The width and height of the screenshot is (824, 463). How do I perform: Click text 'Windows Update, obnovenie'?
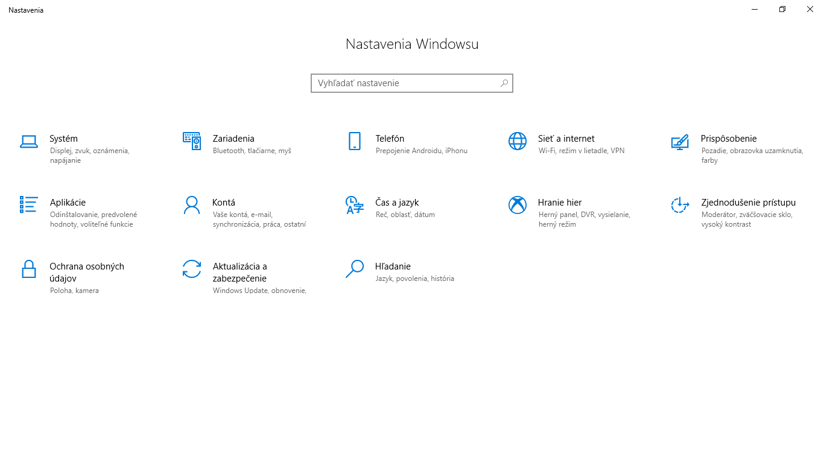[x=259, y=291]
